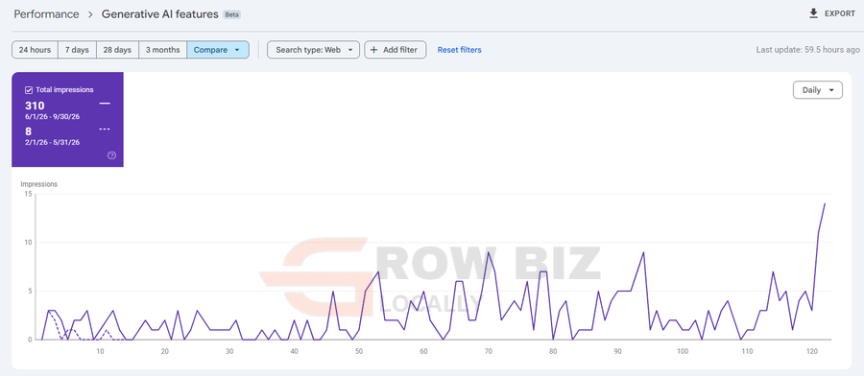The height and width of the screenshot is (376, 864).
Task: Click the plus icon in Add filter
Action: 373,50
